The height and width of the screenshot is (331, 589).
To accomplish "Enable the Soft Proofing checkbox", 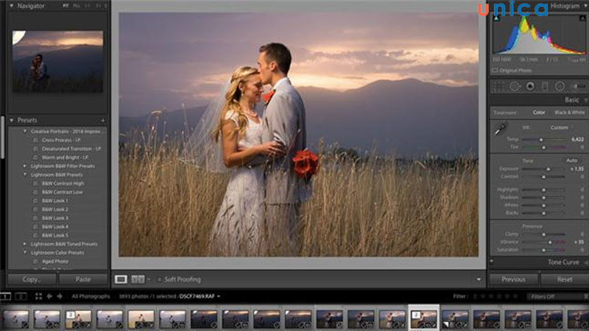I will (159, 280).
